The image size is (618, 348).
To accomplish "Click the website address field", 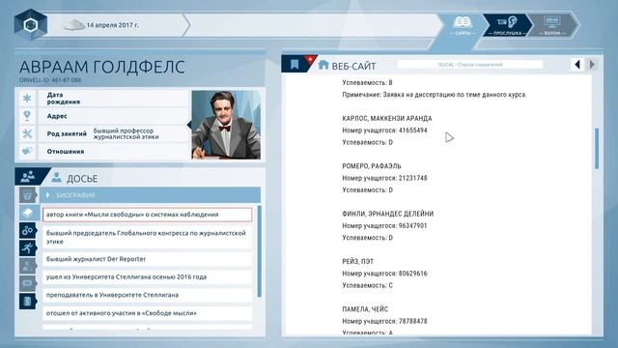I will pyautogui.click(x=470, y=65).
